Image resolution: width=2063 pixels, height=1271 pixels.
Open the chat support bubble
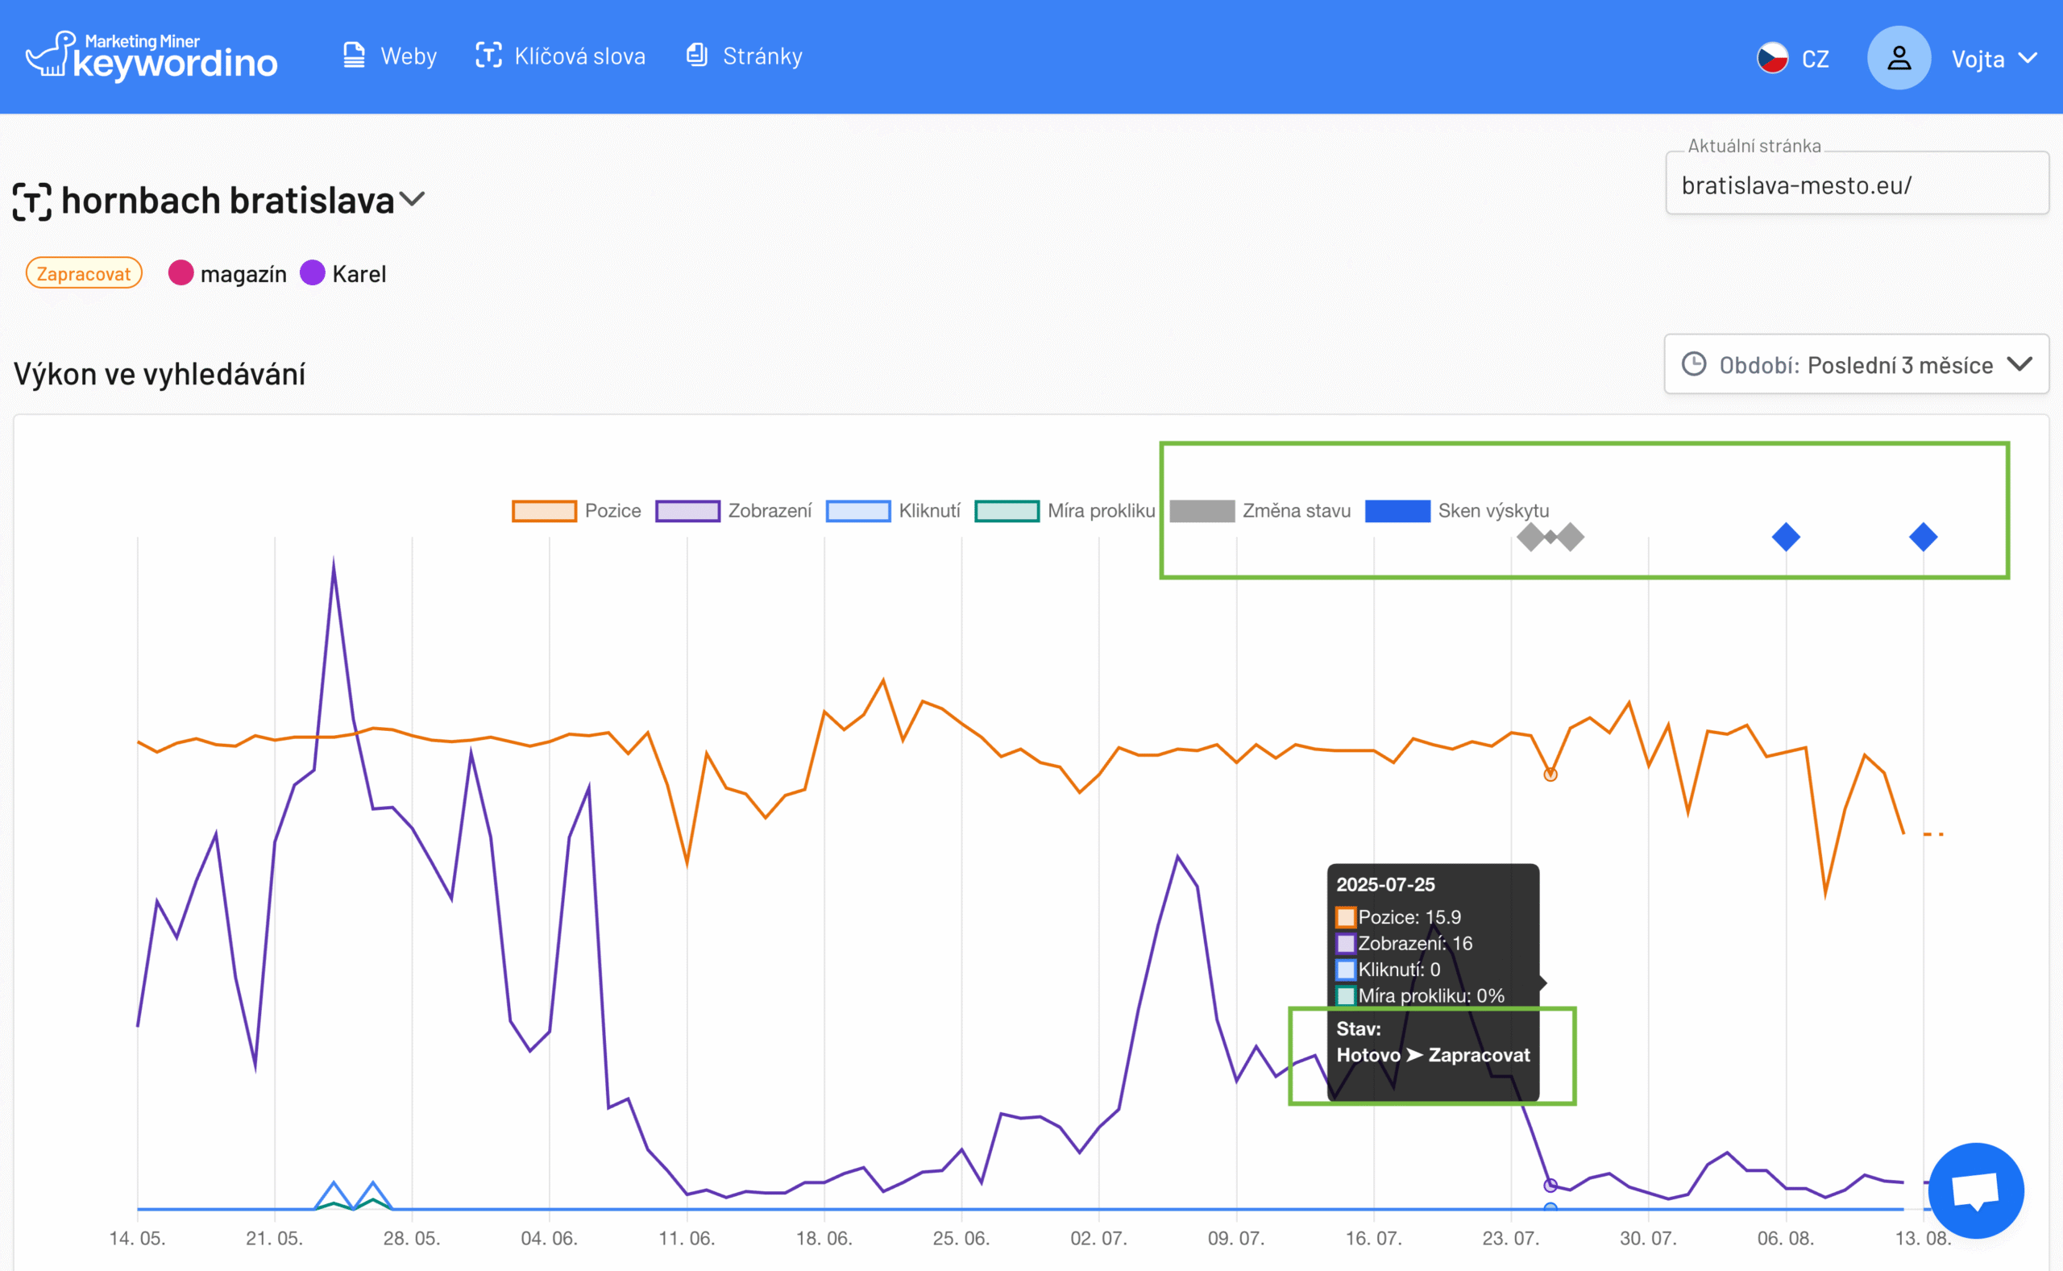1975,1190
